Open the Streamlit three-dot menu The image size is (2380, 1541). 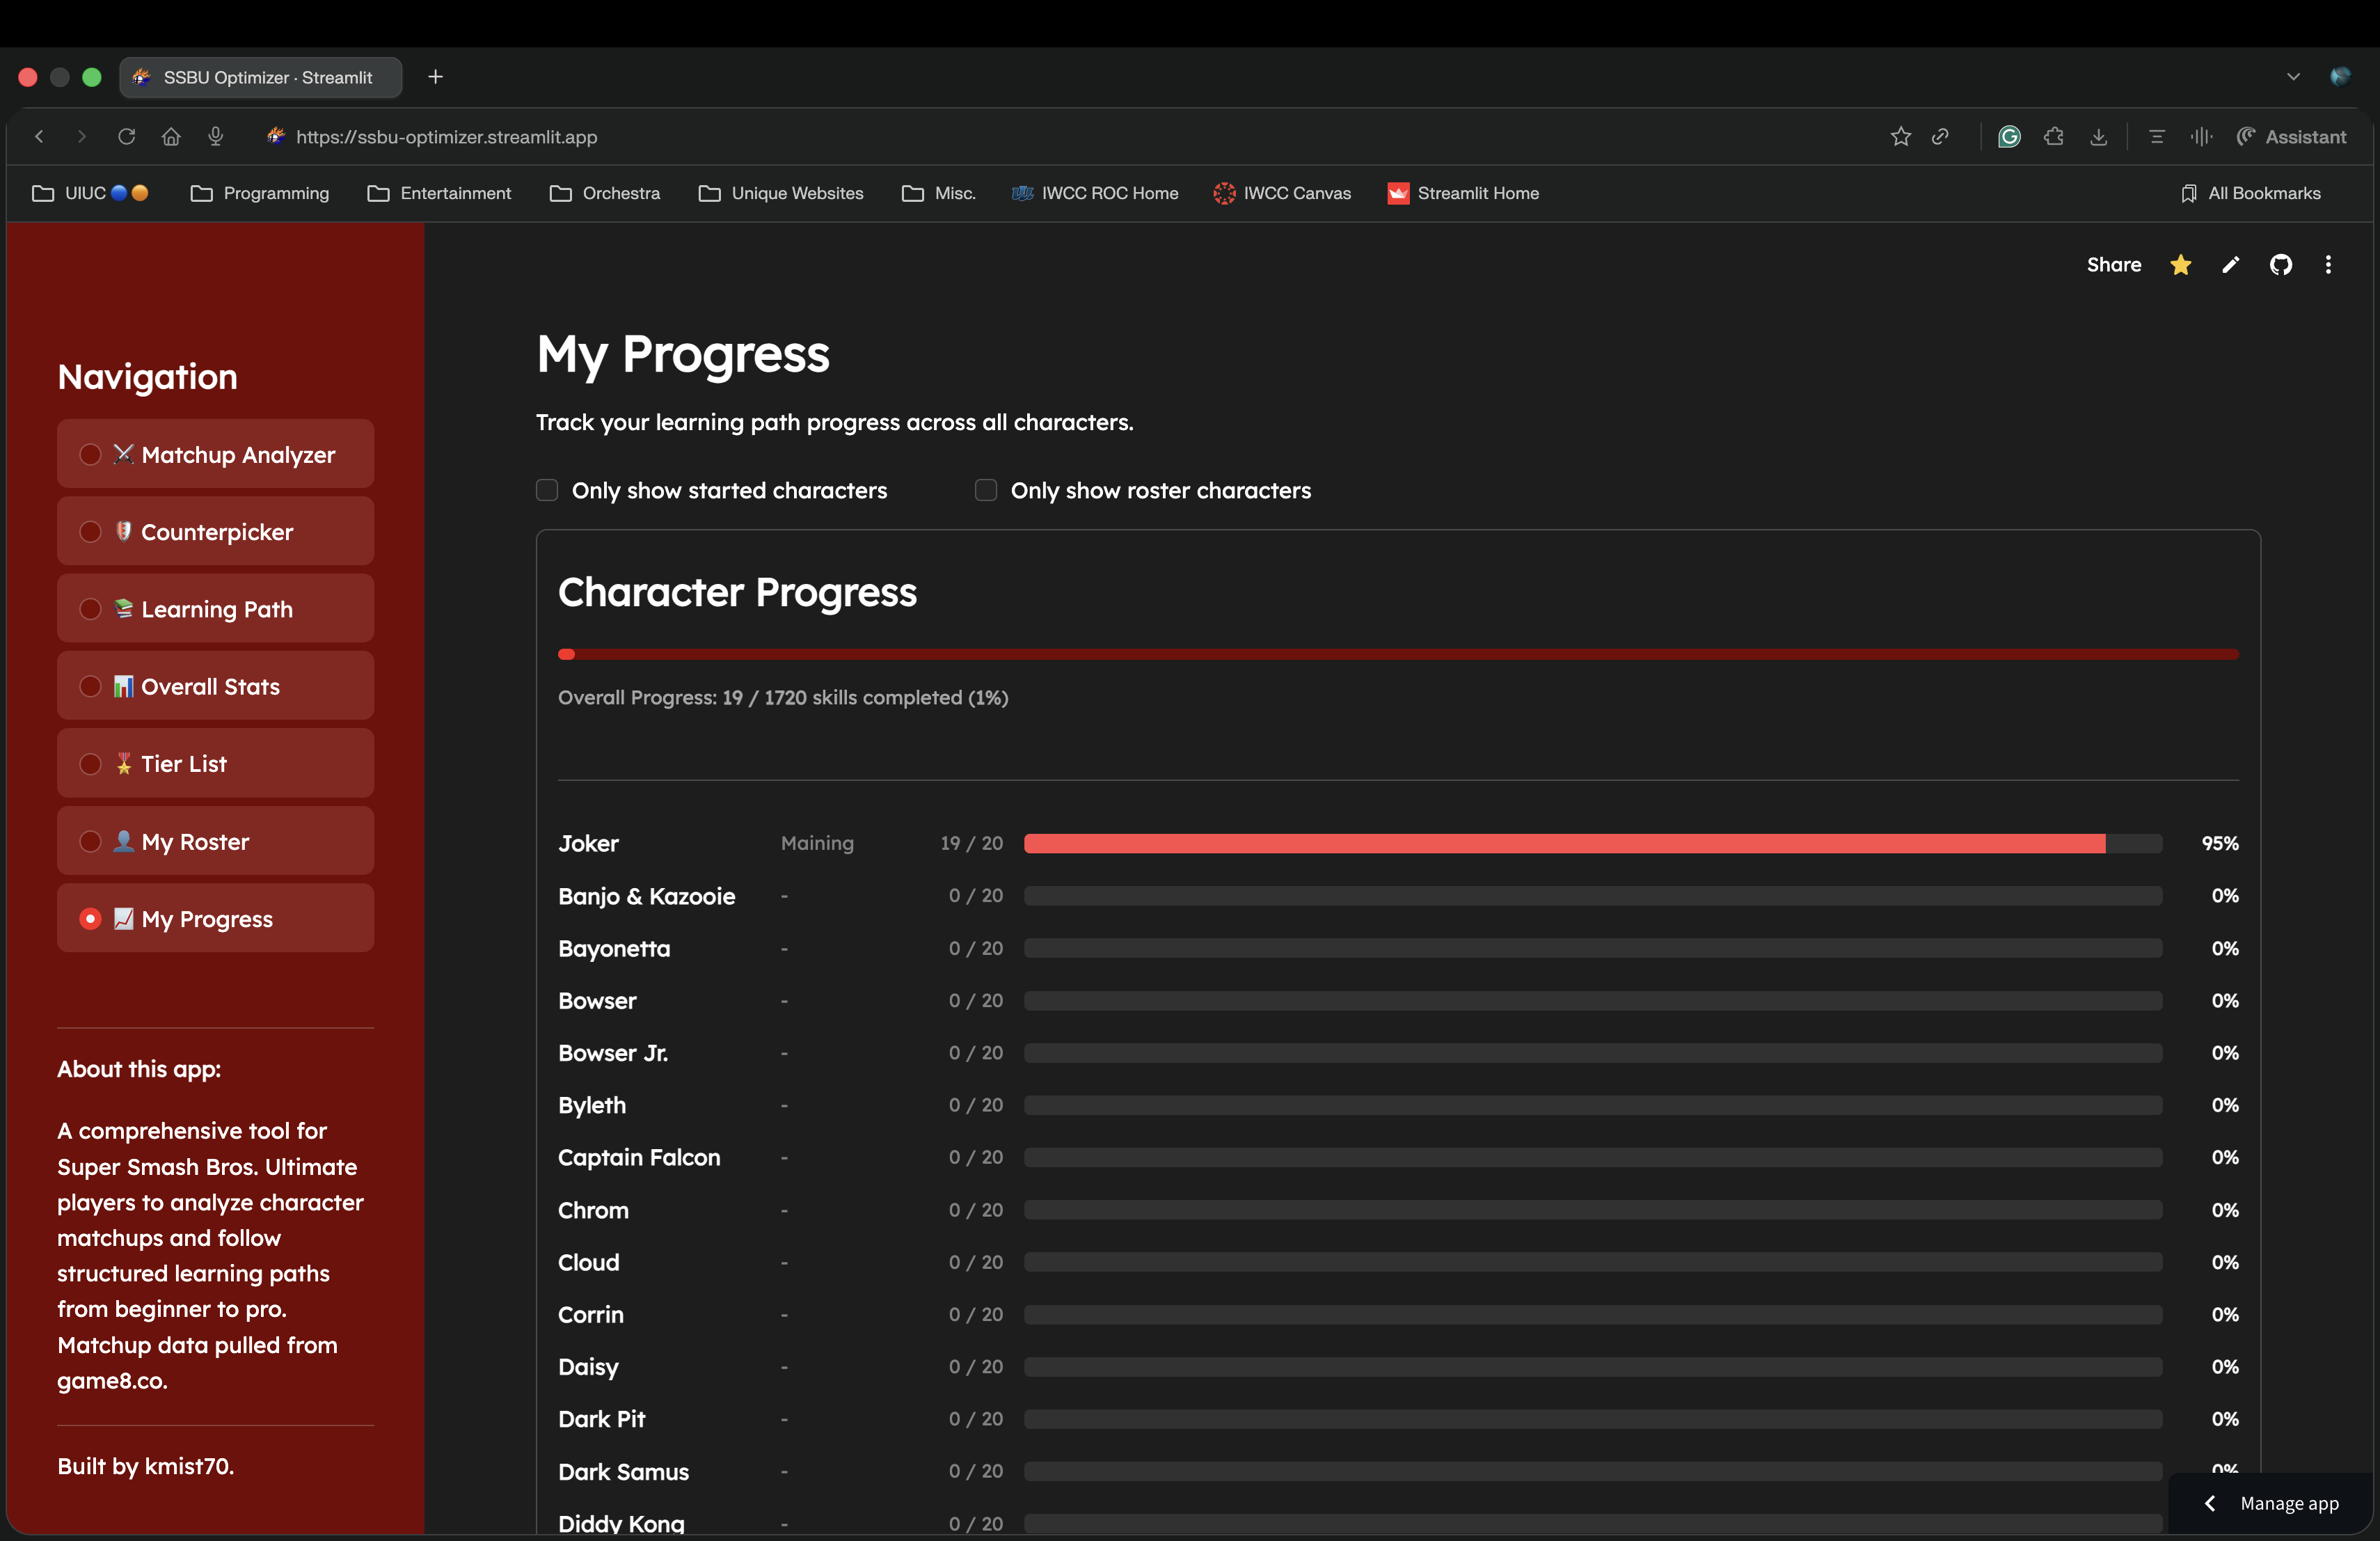pyautogui.click(x=2328, y=265)
